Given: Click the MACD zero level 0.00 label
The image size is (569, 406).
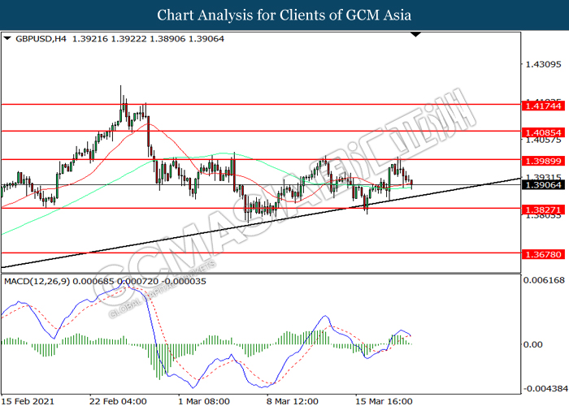Looking at the screenshot, I should point(532,344).
